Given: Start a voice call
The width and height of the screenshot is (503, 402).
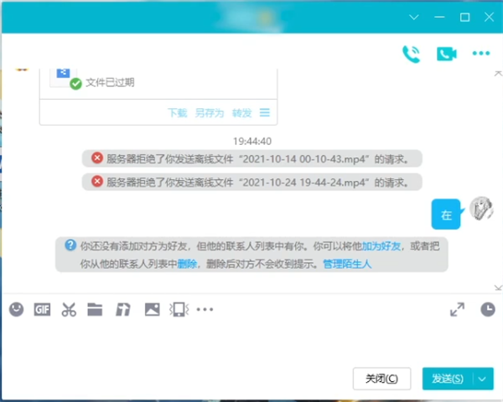Looking at the screenshot, I should (x=411, y=54).
